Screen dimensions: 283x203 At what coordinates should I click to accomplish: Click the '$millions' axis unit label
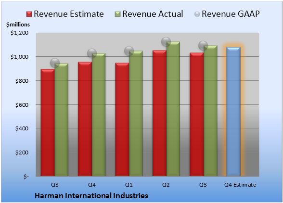18,25
